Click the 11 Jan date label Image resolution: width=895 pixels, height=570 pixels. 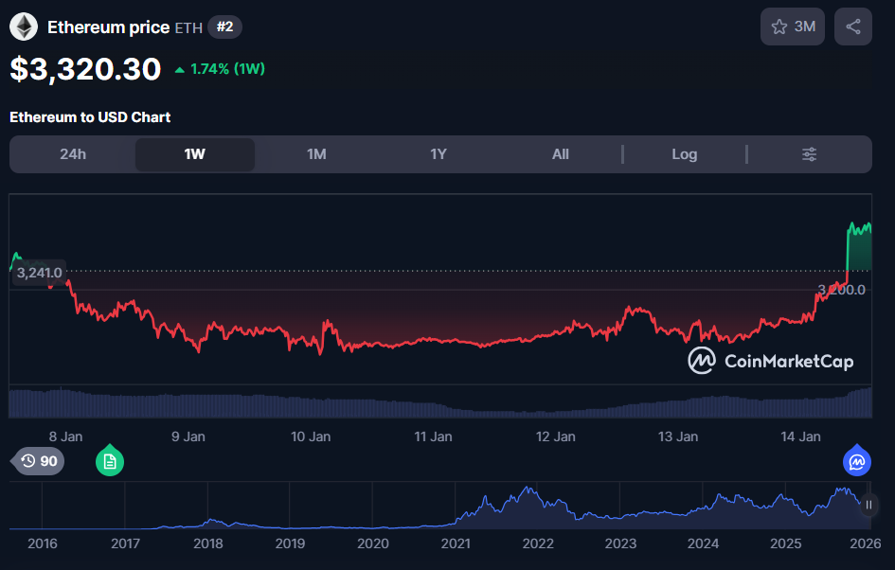(x=433, y=436)
